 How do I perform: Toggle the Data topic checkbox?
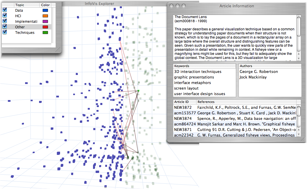pos(5,10)
